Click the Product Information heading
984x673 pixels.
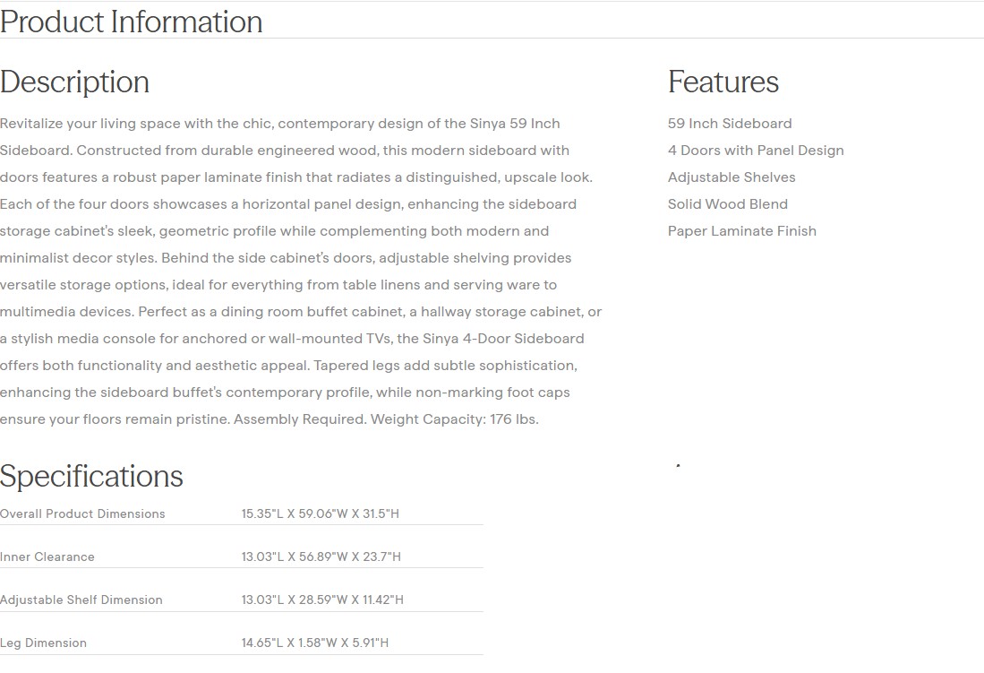pos(132,22)
